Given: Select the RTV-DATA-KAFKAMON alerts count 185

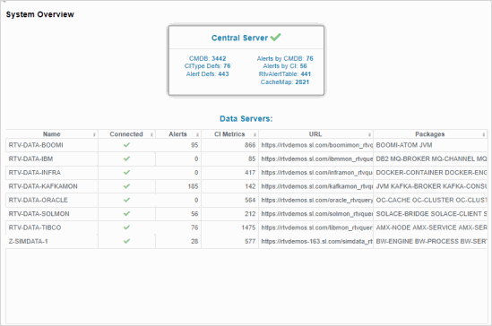Looking at the screenshot, I should 193,186.
